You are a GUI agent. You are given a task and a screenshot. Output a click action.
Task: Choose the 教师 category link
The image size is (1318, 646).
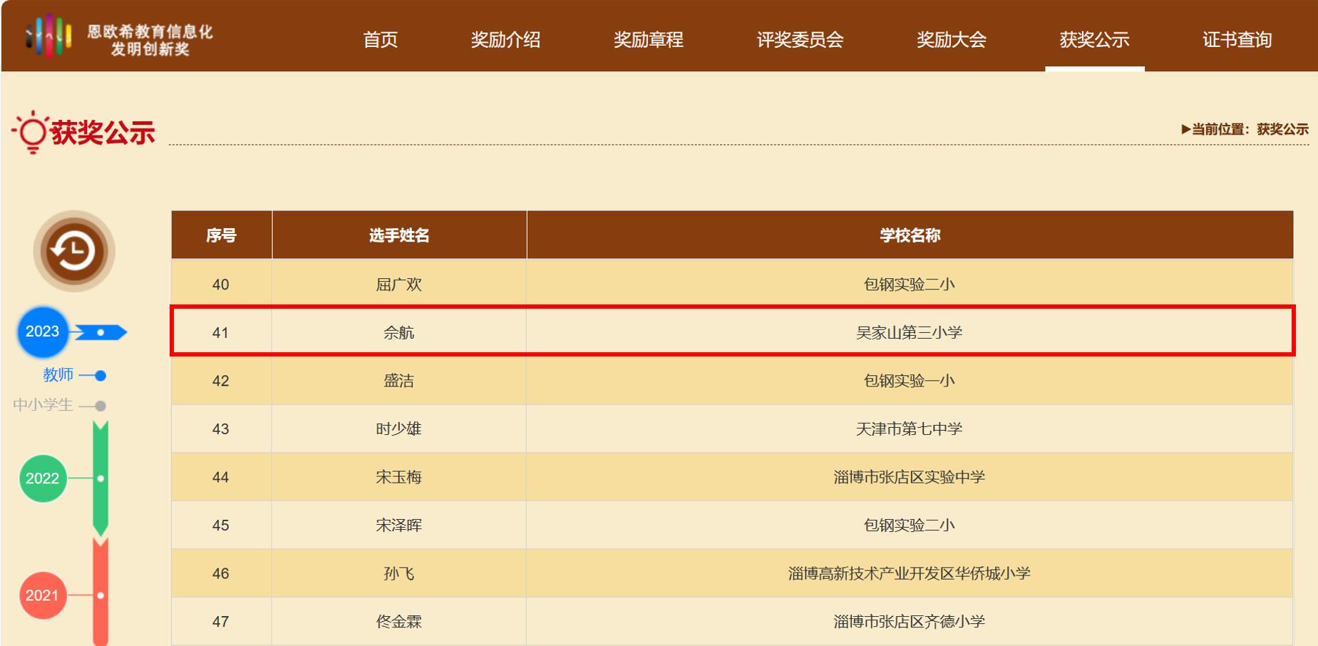click(x=58, y=374)
